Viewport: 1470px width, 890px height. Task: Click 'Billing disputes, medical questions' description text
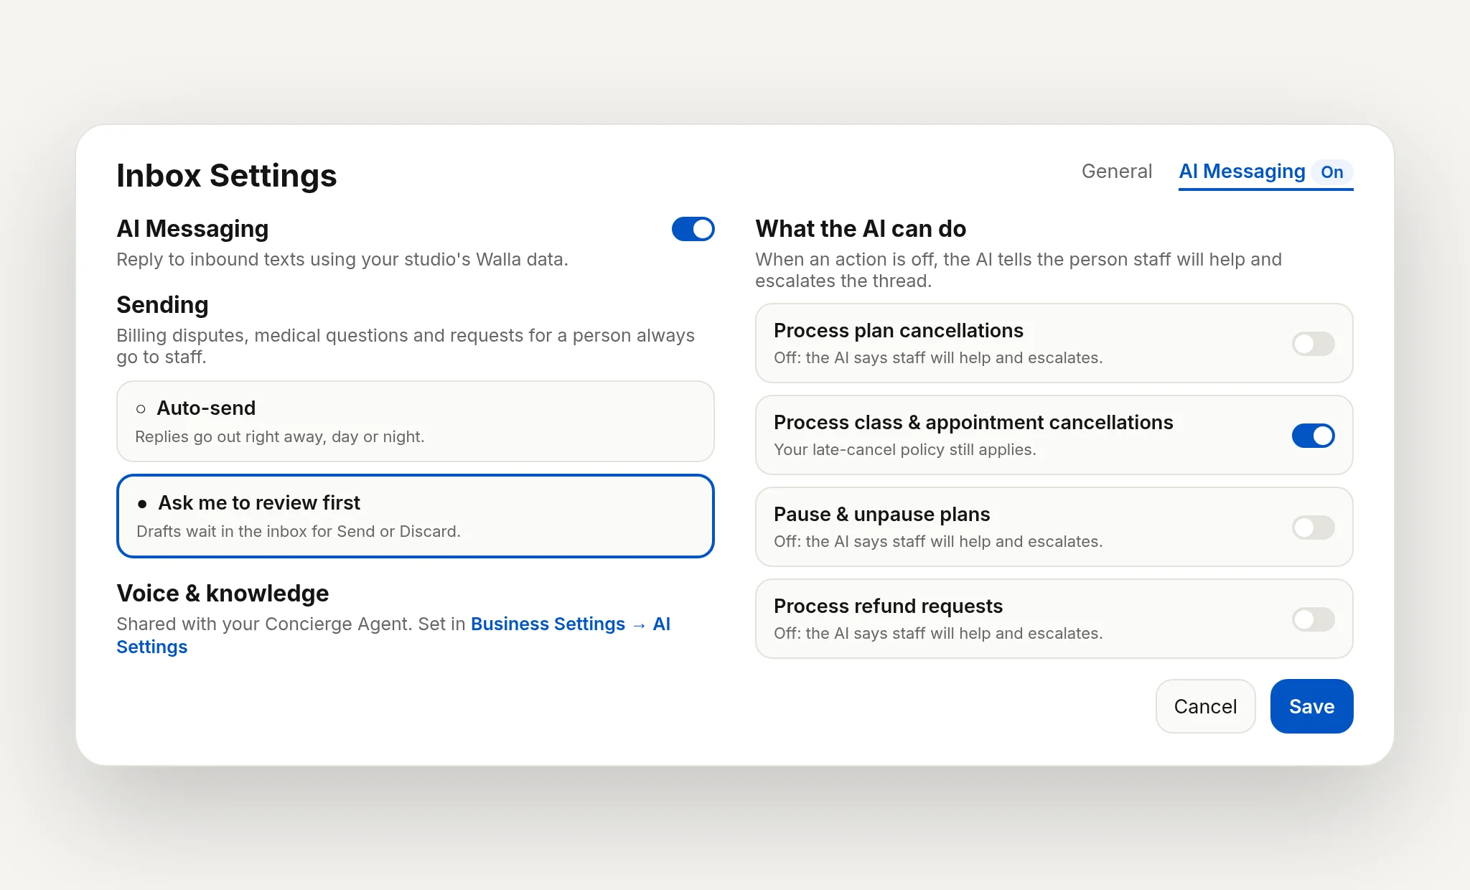(406, 346)
